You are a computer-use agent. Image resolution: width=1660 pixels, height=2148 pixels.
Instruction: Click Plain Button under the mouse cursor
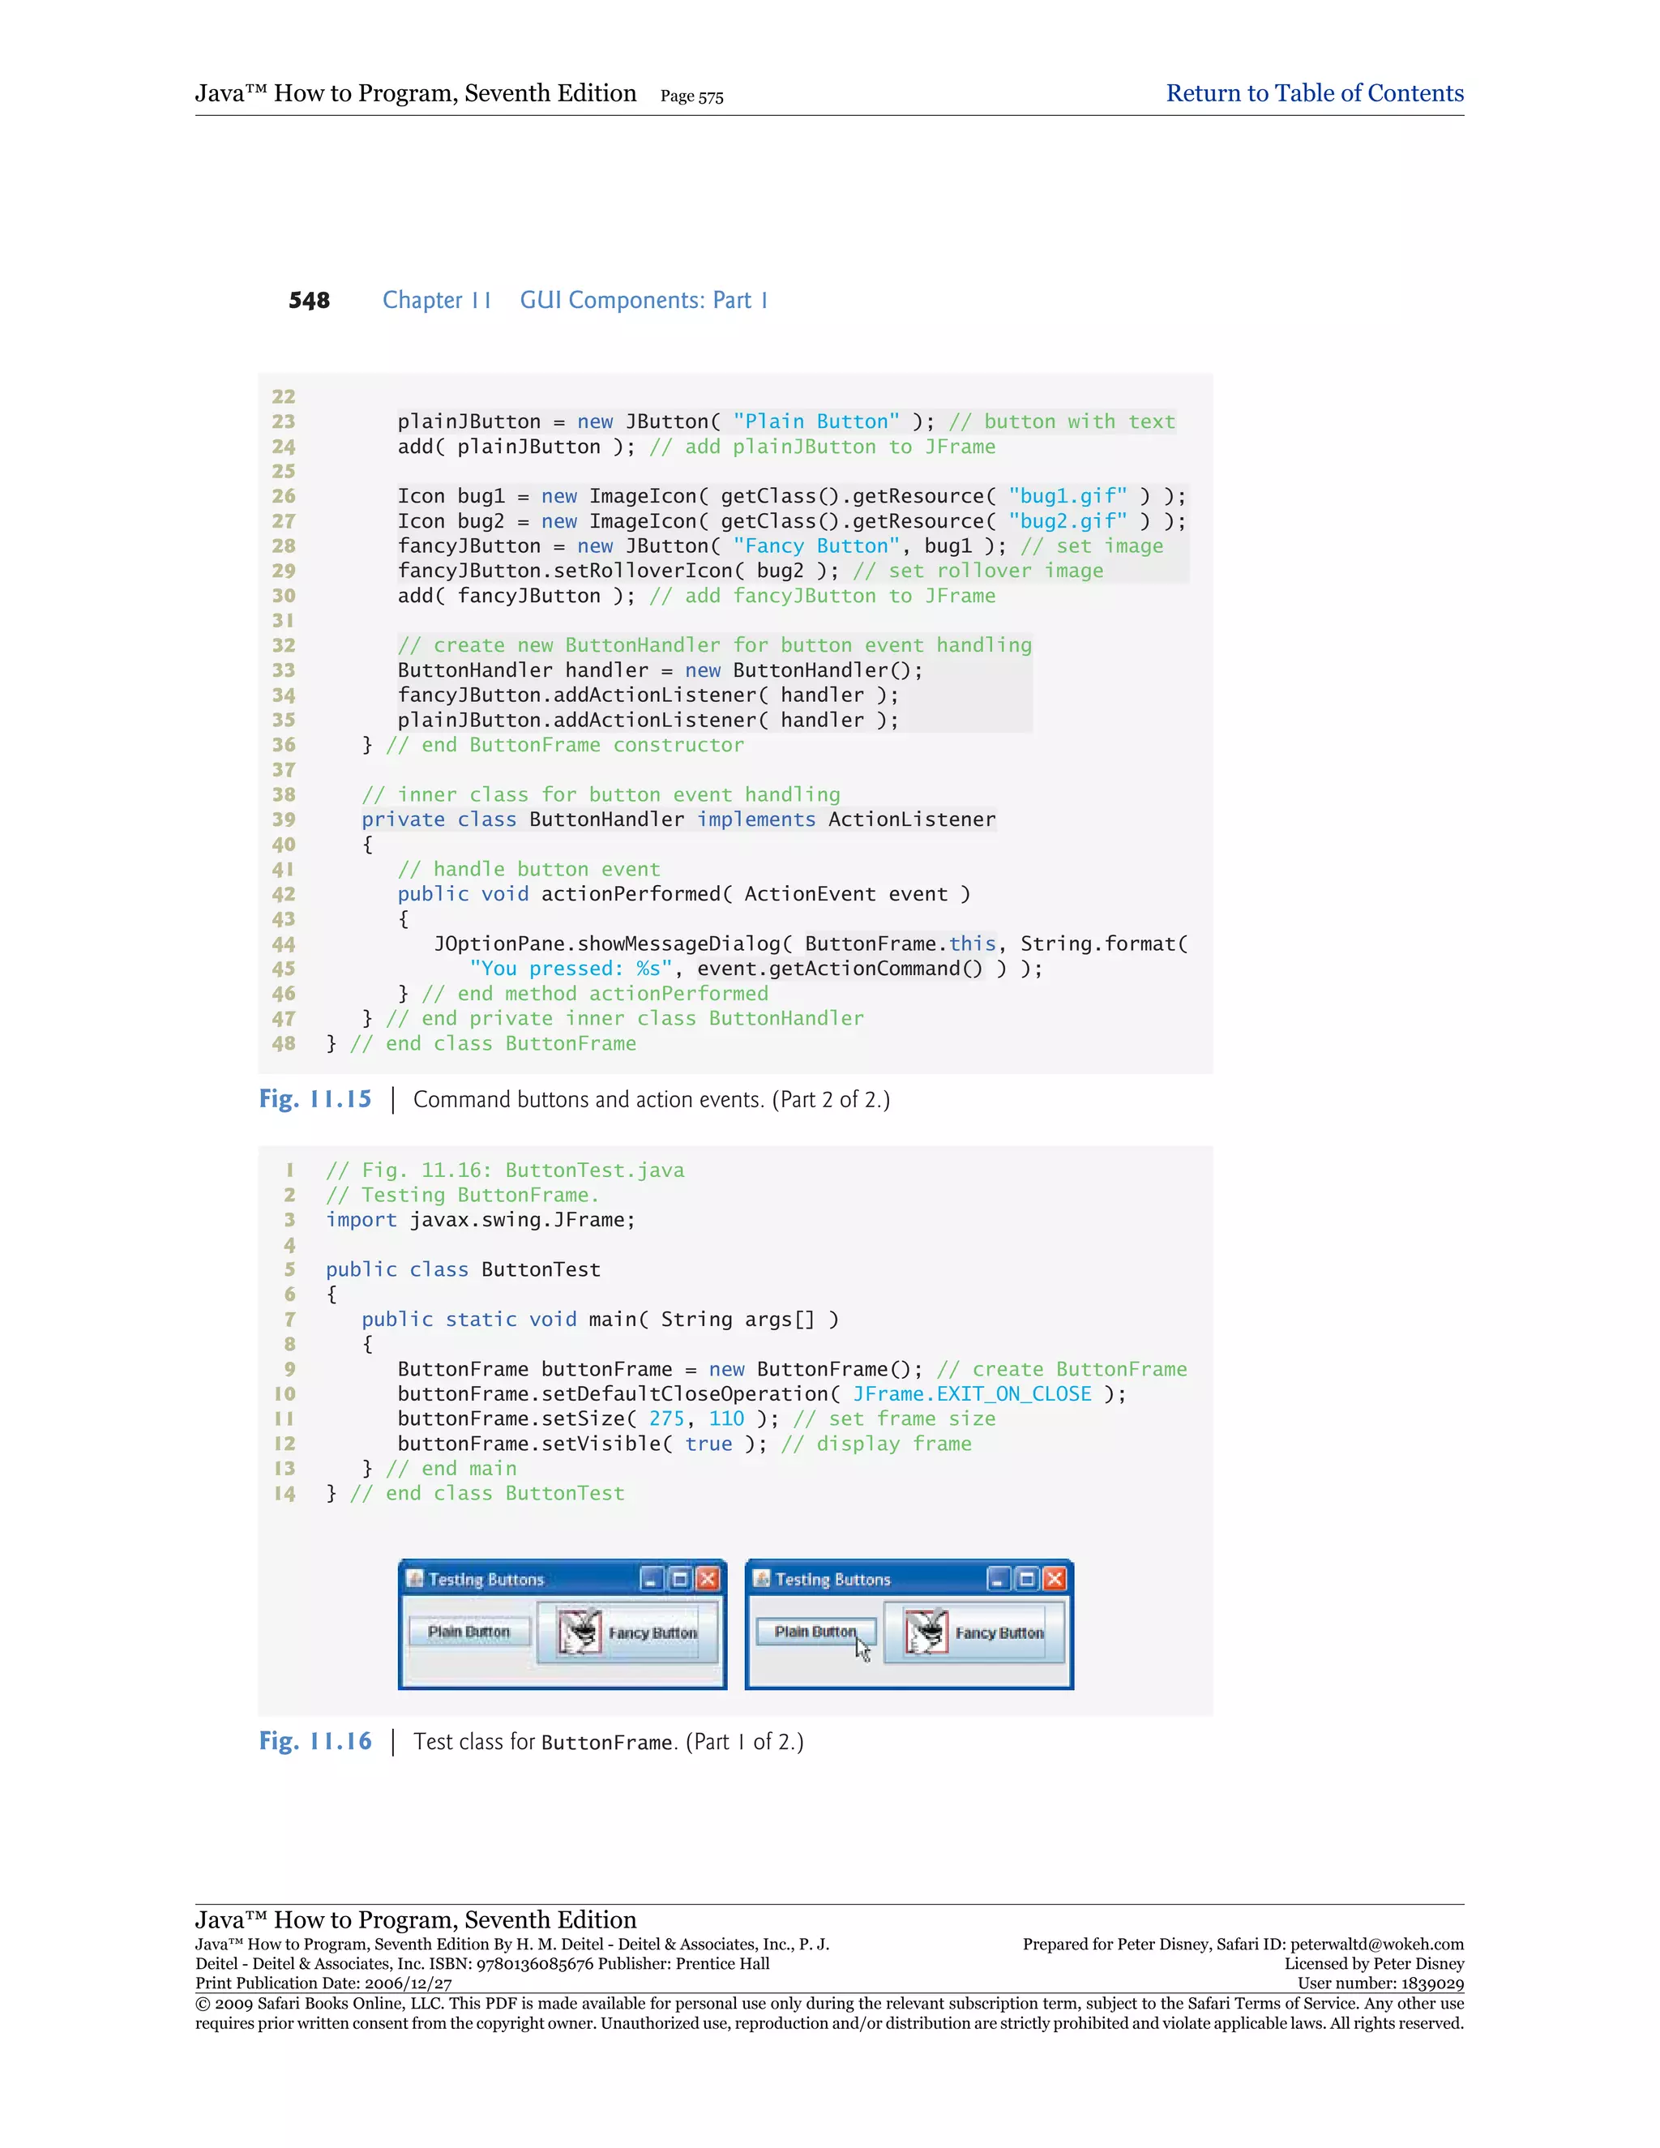point(815,1632)
